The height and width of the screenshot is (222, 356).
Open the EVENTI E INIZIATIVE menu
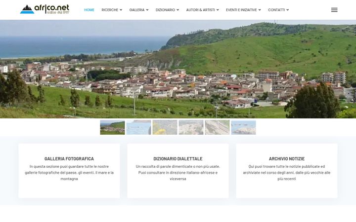pos(241,10)
